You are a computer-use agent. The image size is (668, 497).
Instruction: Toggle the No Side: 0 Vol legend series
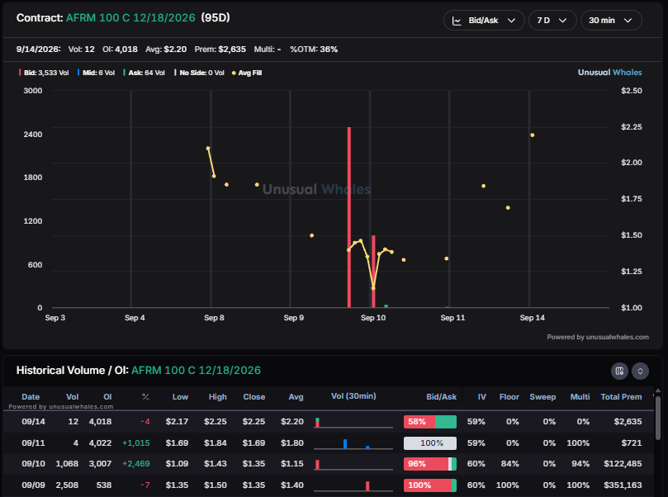point(199,73)
